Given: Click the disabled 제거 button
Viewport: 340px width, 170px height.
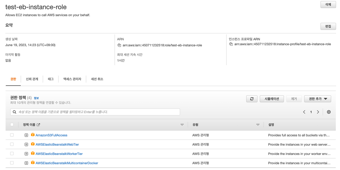Looking at the screenshot, I should pyautogui.click(x=294, y=99).
